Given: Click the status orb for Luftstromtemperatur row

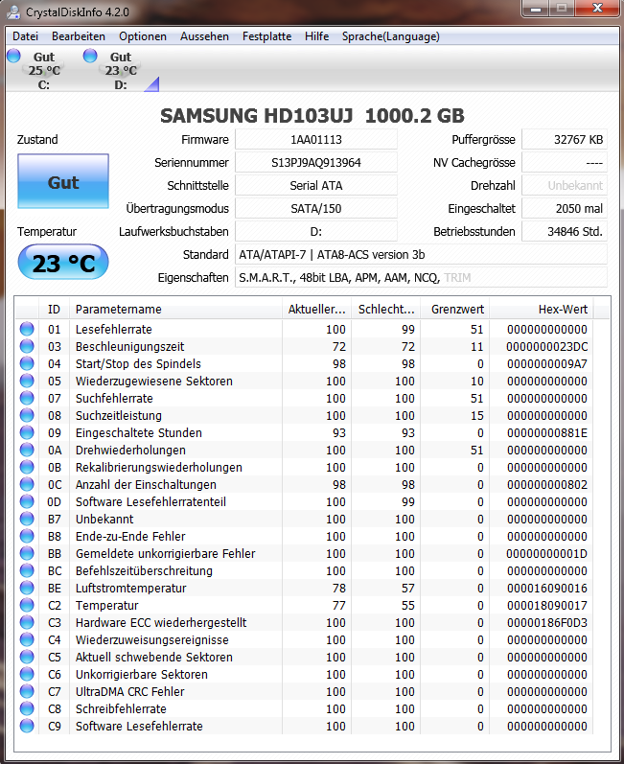Looking at the screenshot, I should (x=27, y=588).
